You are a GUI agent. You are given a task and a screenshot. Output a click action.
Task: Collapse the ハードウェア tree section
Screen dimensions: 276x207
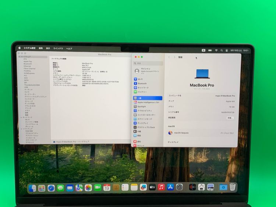click(20, 57)
